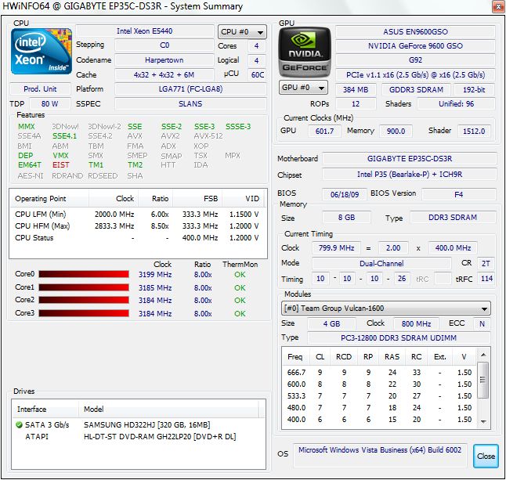Click the Dual-Channel mode field

(x=381, y=263)
